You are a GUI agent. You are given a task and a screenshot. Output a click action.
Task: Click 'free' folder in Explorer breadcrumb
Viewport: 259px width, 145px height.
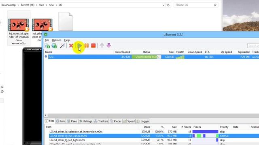[x=41, y=5]
